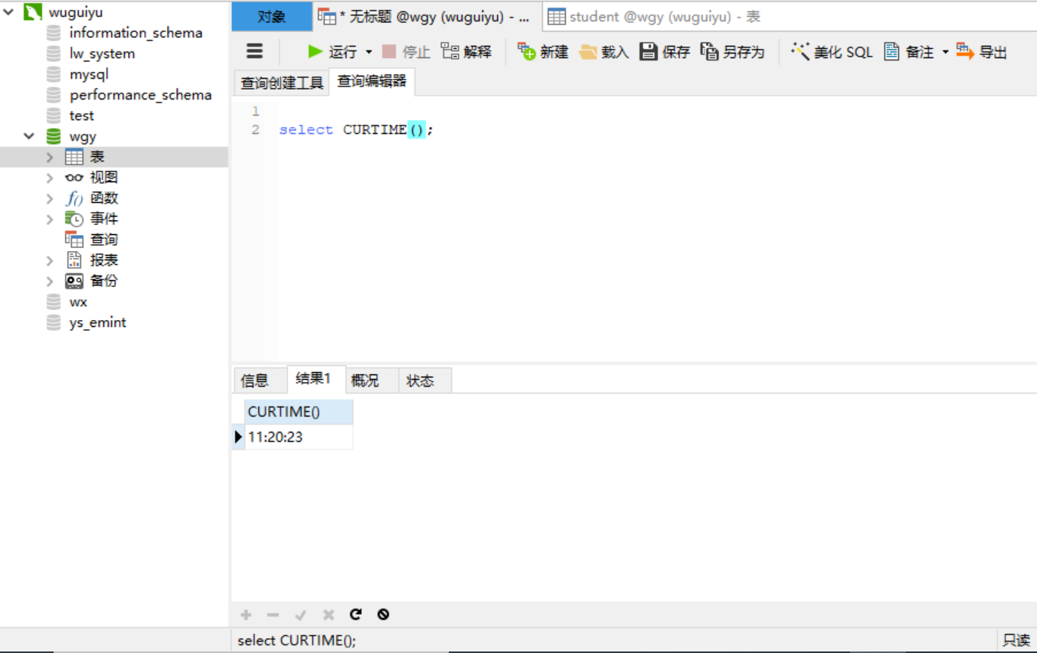1037x653 pixels.
Task: Click the Stop (停止) button
Action: pos(406,51)
